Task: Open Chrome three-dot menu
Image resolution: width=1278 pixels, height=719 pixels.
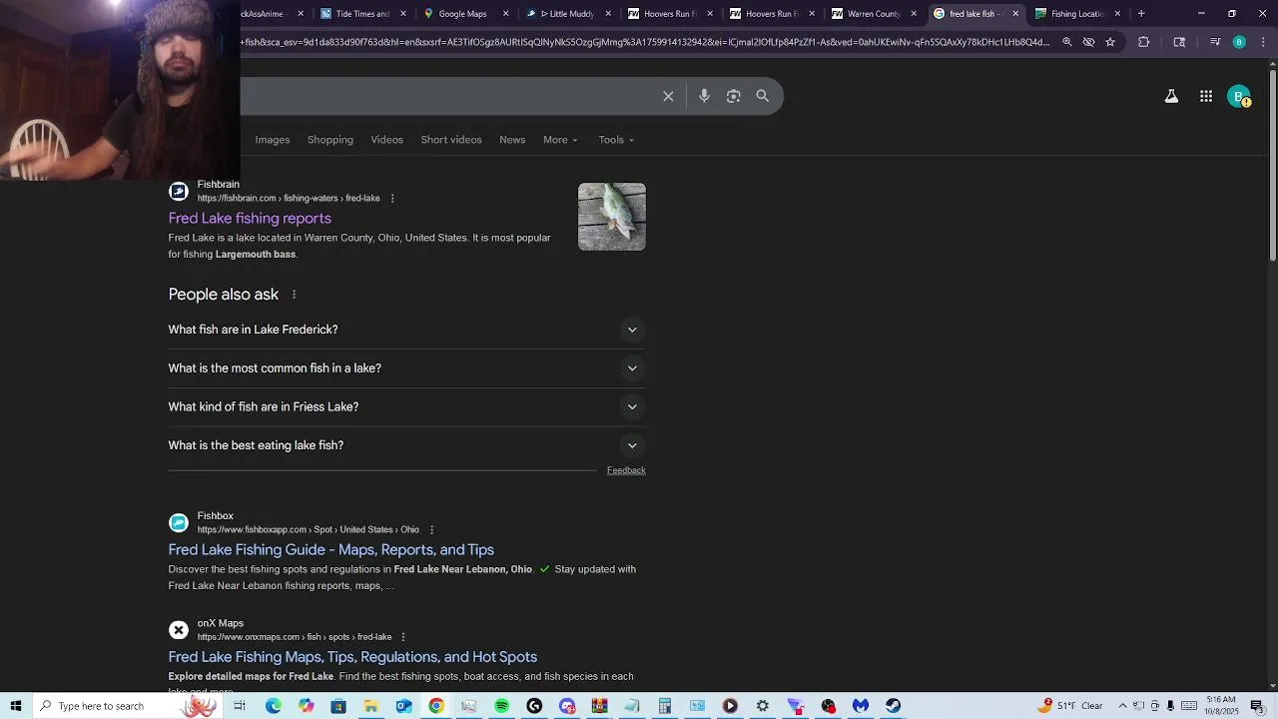Action: (x=1263, y=42)
